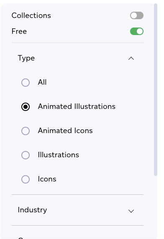Click the selected Animated Illustrations radio circle

pos(26,107)
